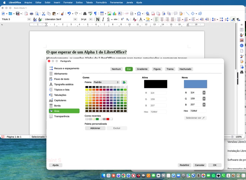Click the Strikethrough abc icon
246x180 pixels.
click(116, 19)
